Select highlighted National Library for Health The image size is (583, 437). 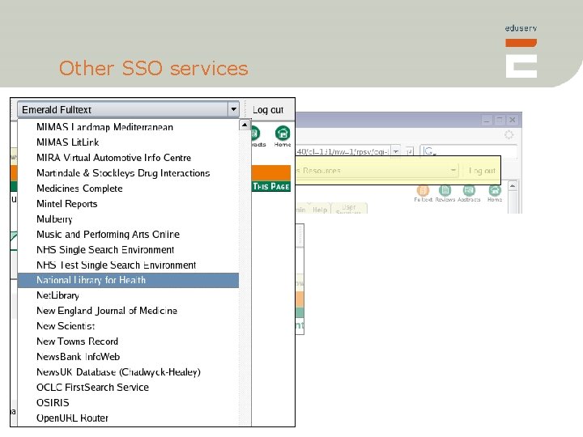[x=128, y=280]
